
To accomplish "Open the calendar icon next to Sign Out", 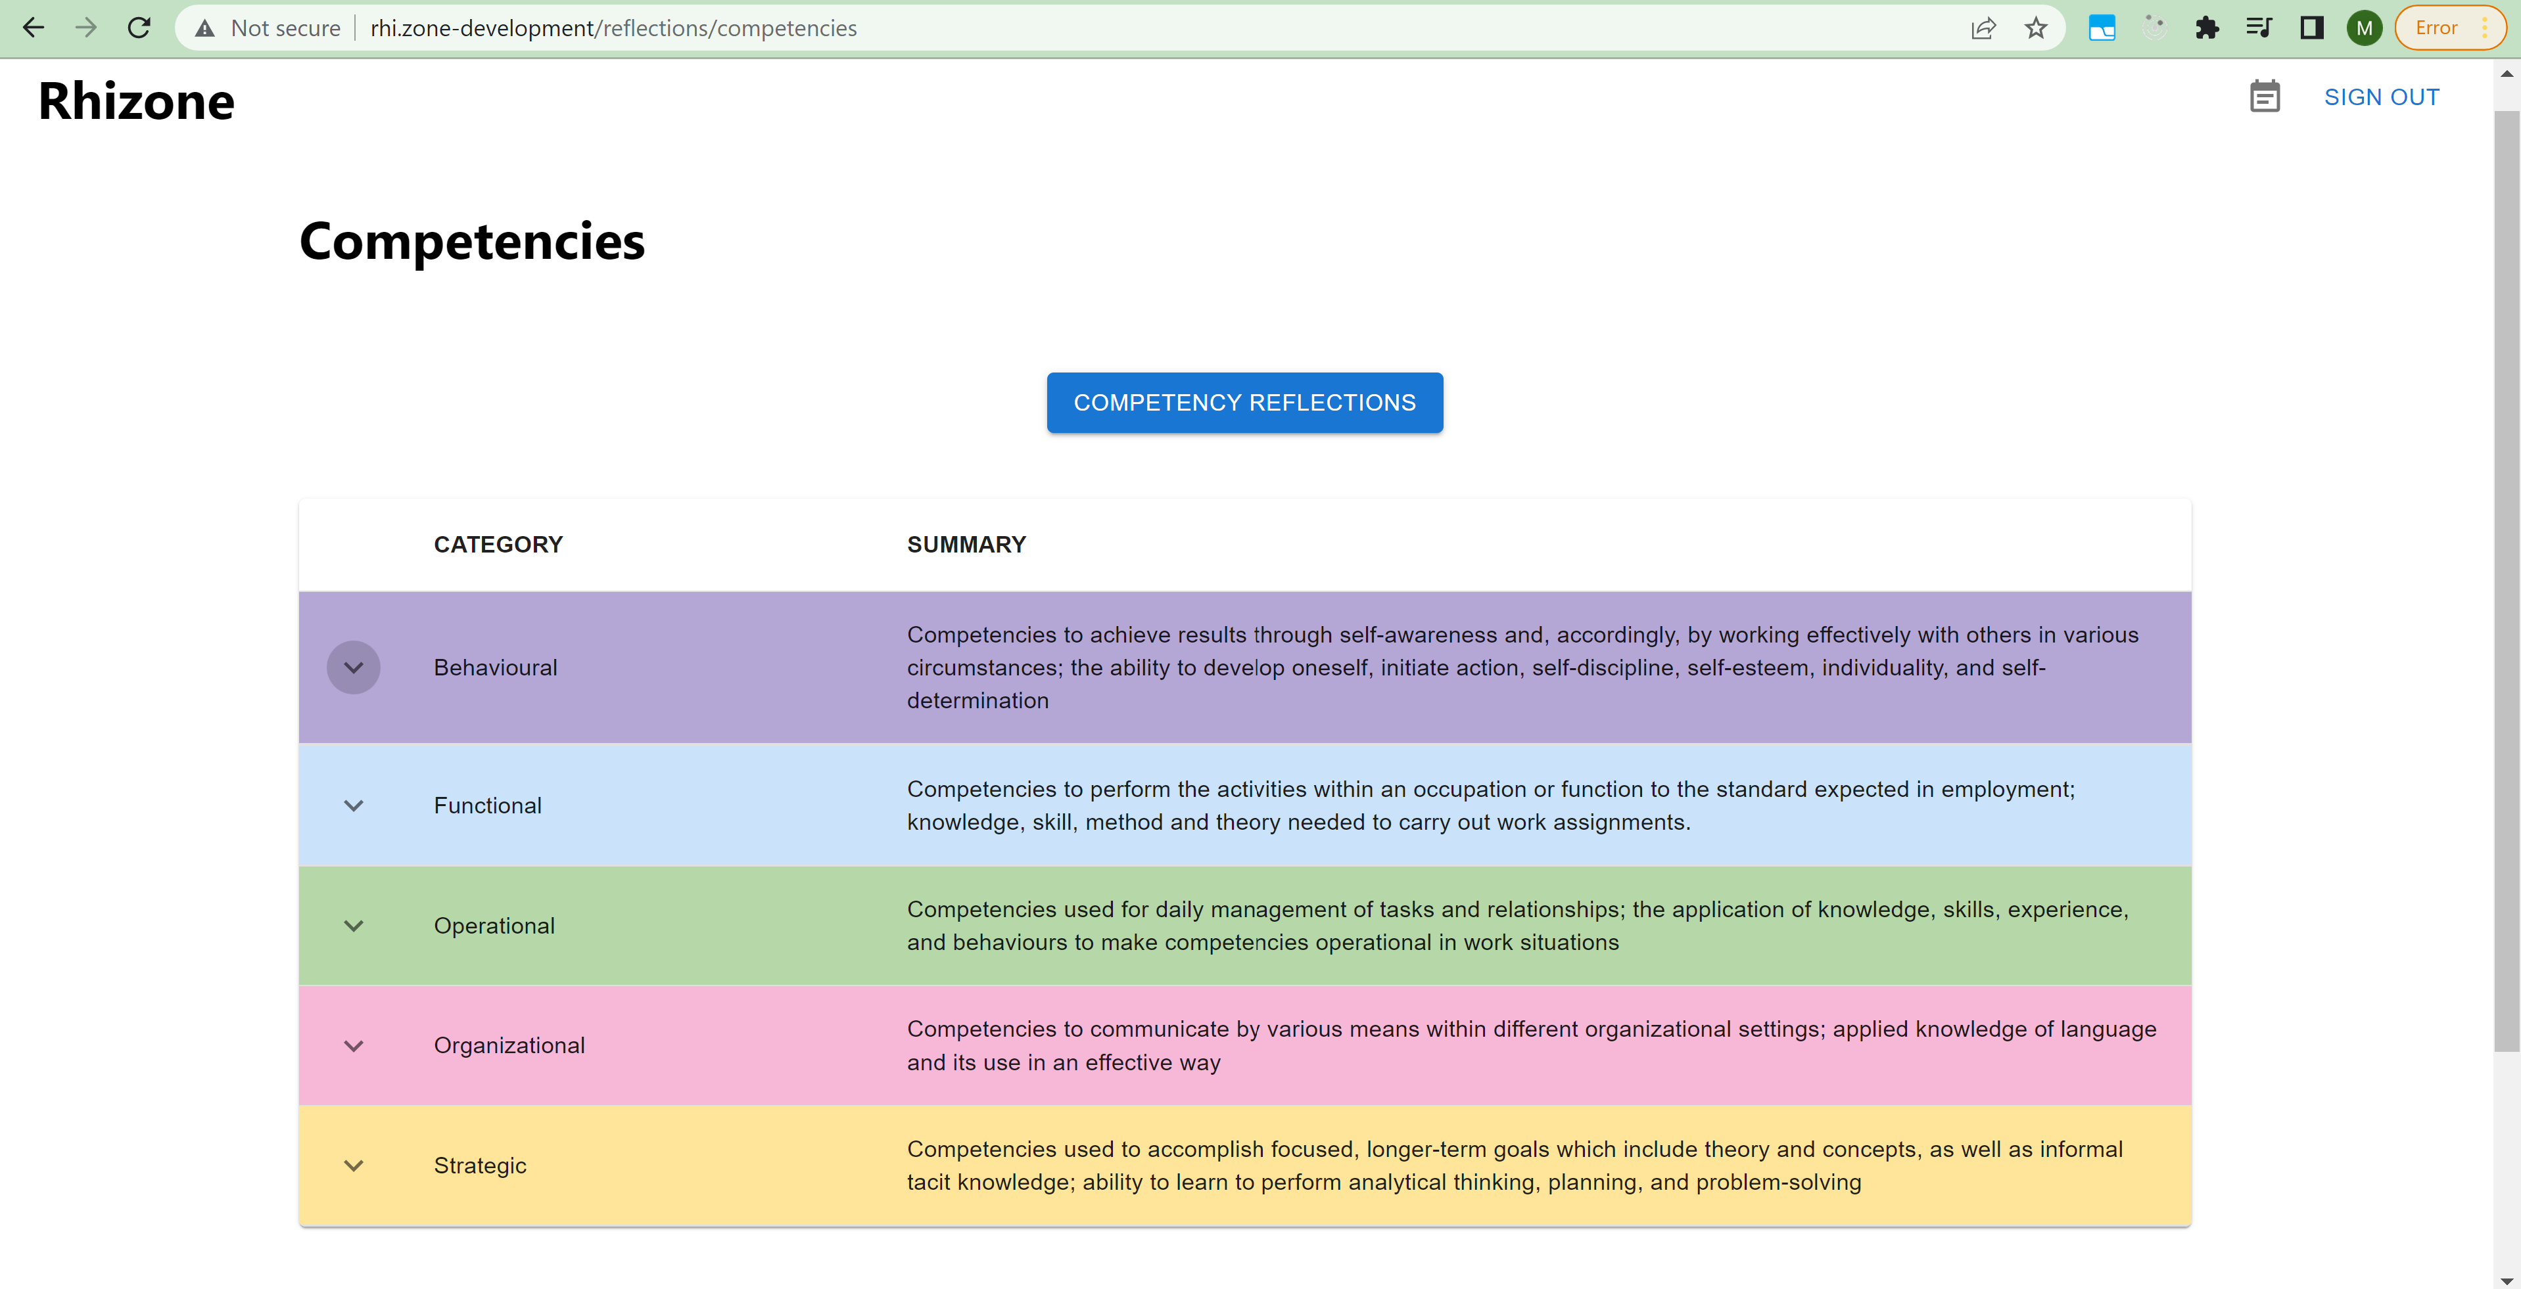I will tap(2263, 97).
